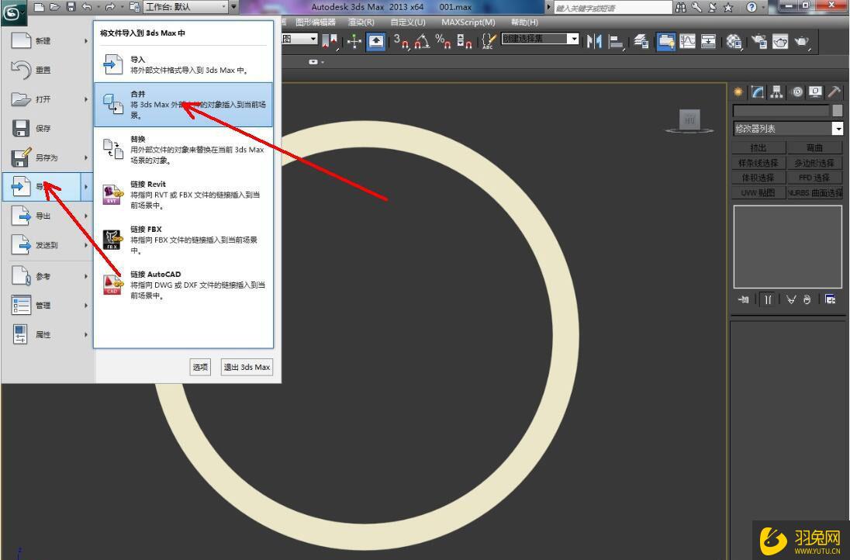Screen dimensions: 850x560
Task: Click the 退出 3ds Max button
Action: pos(247,367)
